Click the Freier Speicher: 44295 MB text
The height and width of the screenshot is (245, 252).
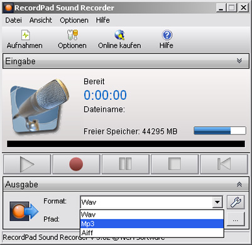tap(130, 131)
